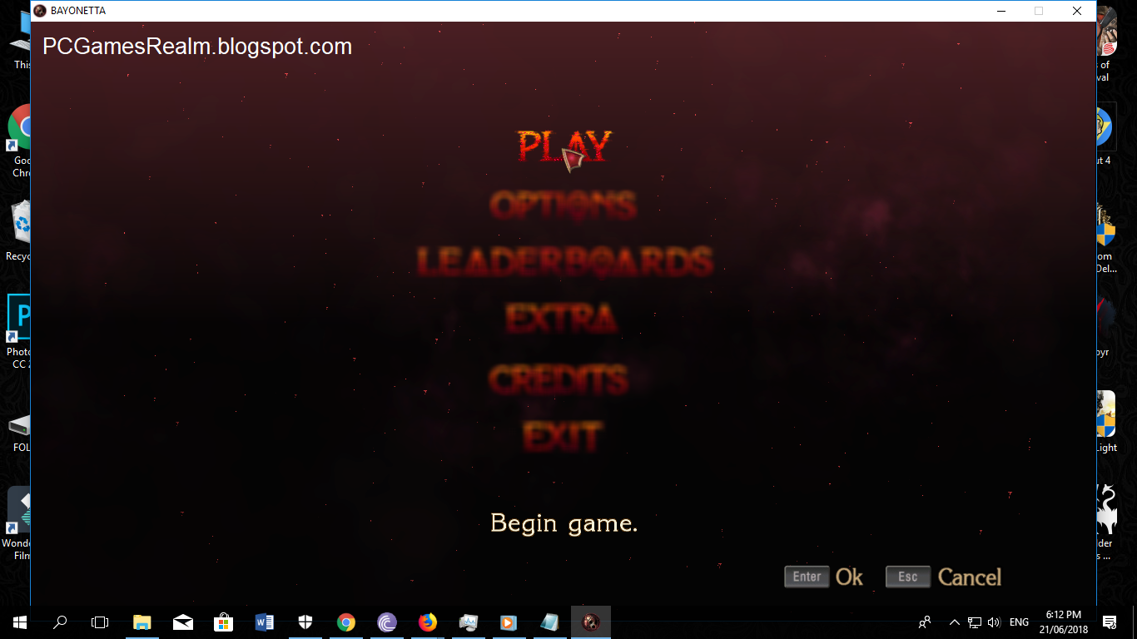Screen dimensions: 1137x639
Task: Expand hidden system tray icons
Action: [955, 622]
